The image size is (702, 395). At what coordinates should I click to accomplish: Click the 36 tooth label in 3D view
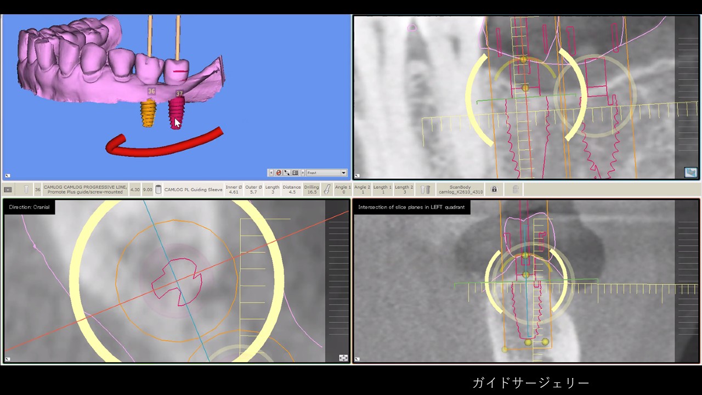[151, 92]
